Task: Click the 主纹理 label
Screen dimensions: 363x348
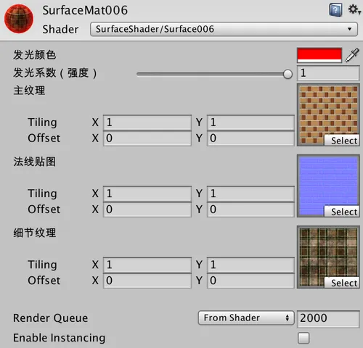Action: pos(29,91)
